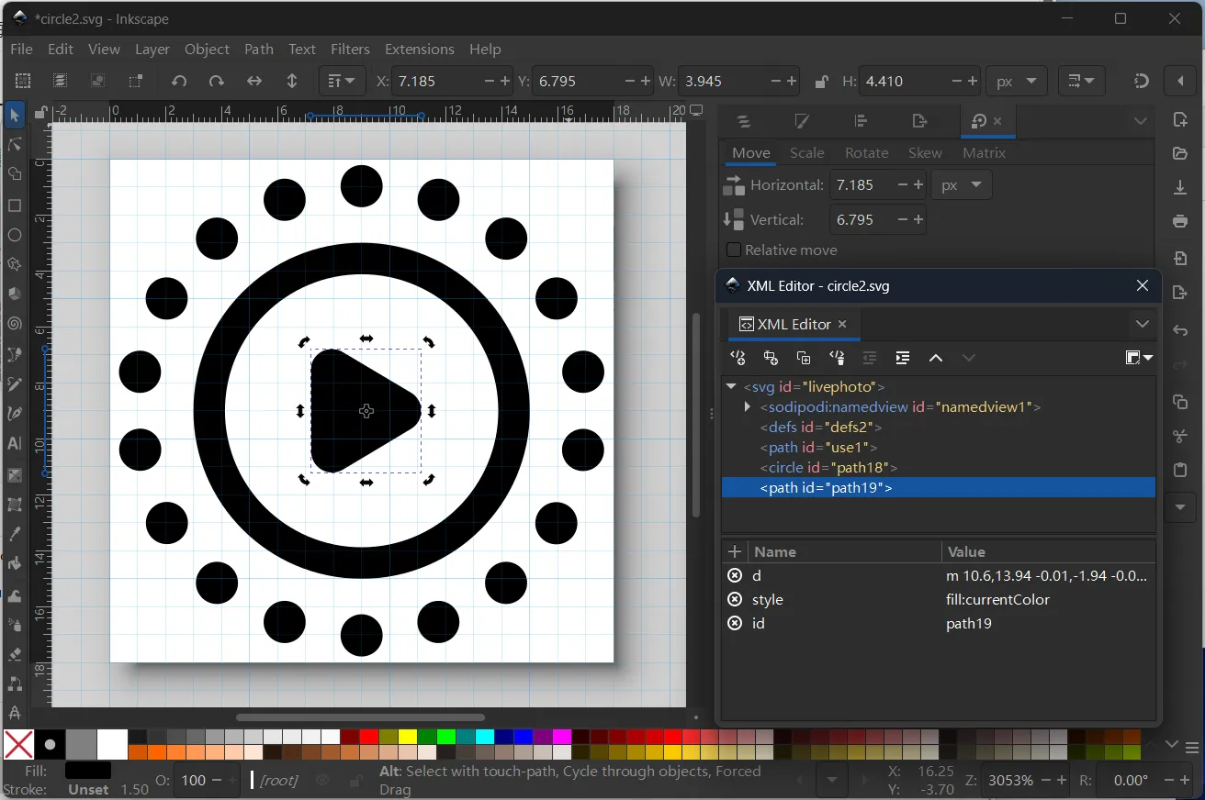Screen dimensions: 1205x800
Task: Select the Selector arrow tool
Action: (x=14, y=115)
